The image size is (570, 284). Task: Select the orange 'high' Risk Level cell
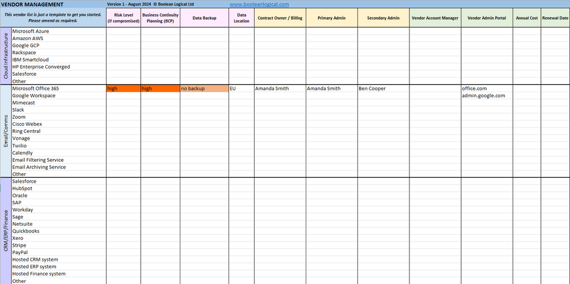(x=124, y=88)
